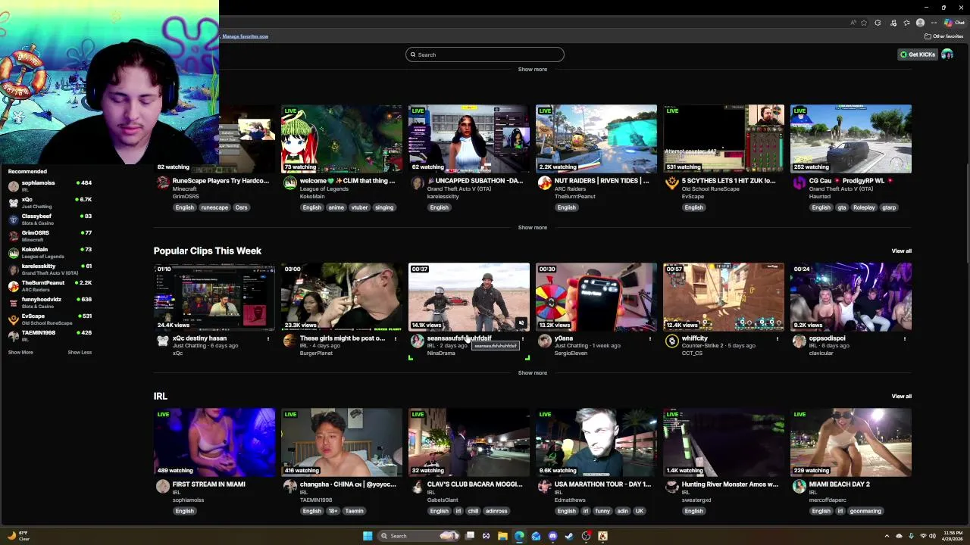Click funnyhoodvidz avatar in sidebar
Viewport: 970px width, 545px height.
tap(13, 302)
